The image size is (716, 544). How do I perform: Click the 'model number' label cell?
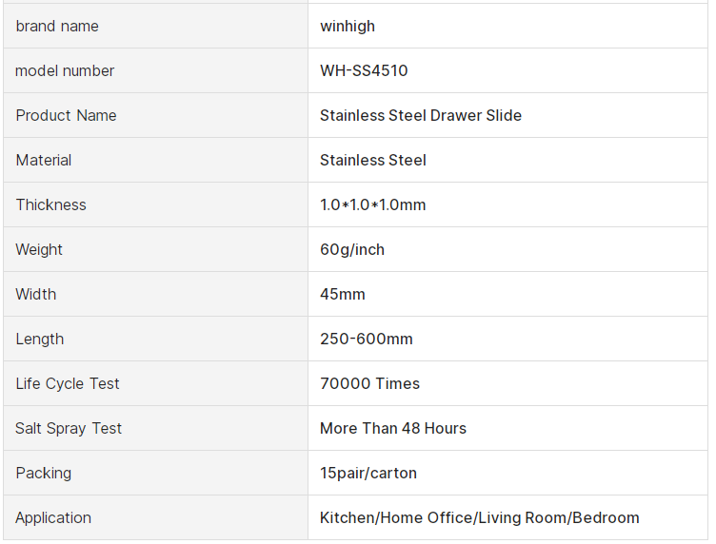point(65,70)
